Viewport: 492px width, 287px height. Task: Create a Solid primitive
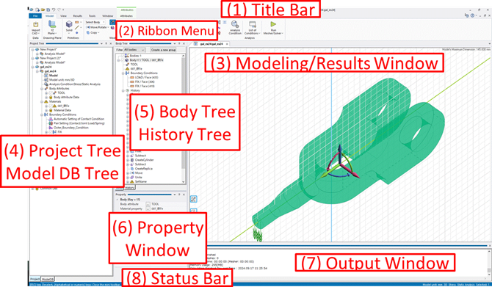69,26
